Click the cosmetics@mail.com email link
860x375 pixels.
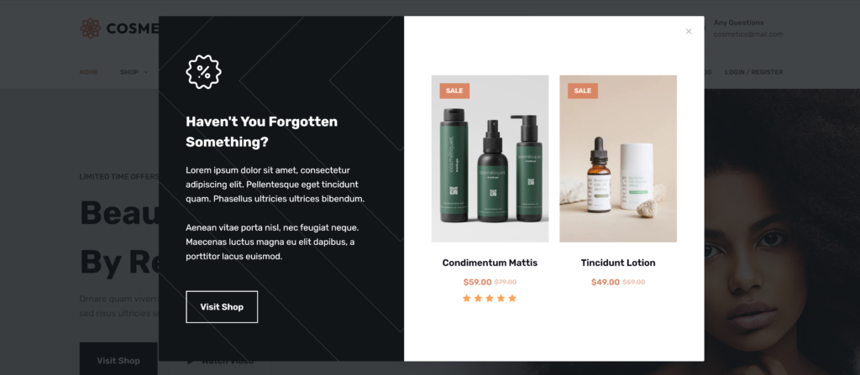tap(748, 34)
